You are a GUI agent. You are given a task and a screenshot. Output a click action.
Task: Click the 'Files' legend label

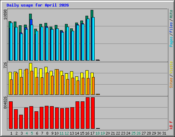[x=171, y=27]
